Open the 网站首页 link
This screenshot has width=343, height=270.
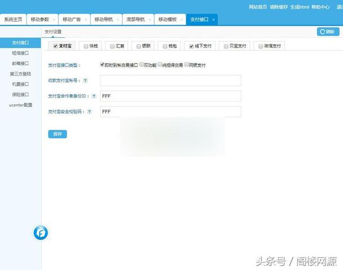[258, 7]
